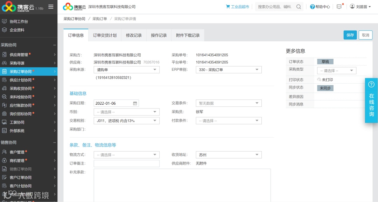The image size is (378, 202).
Task: Collapse the 销售协同 sidebar section
Action: coord(55,142)
